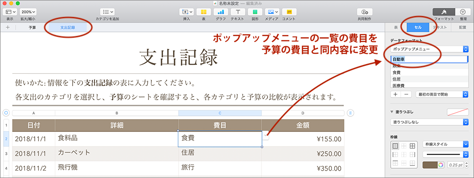This screenshot has width=474, height=178.
Task: Click the fill color preview swatch
Action: point(457,112)
